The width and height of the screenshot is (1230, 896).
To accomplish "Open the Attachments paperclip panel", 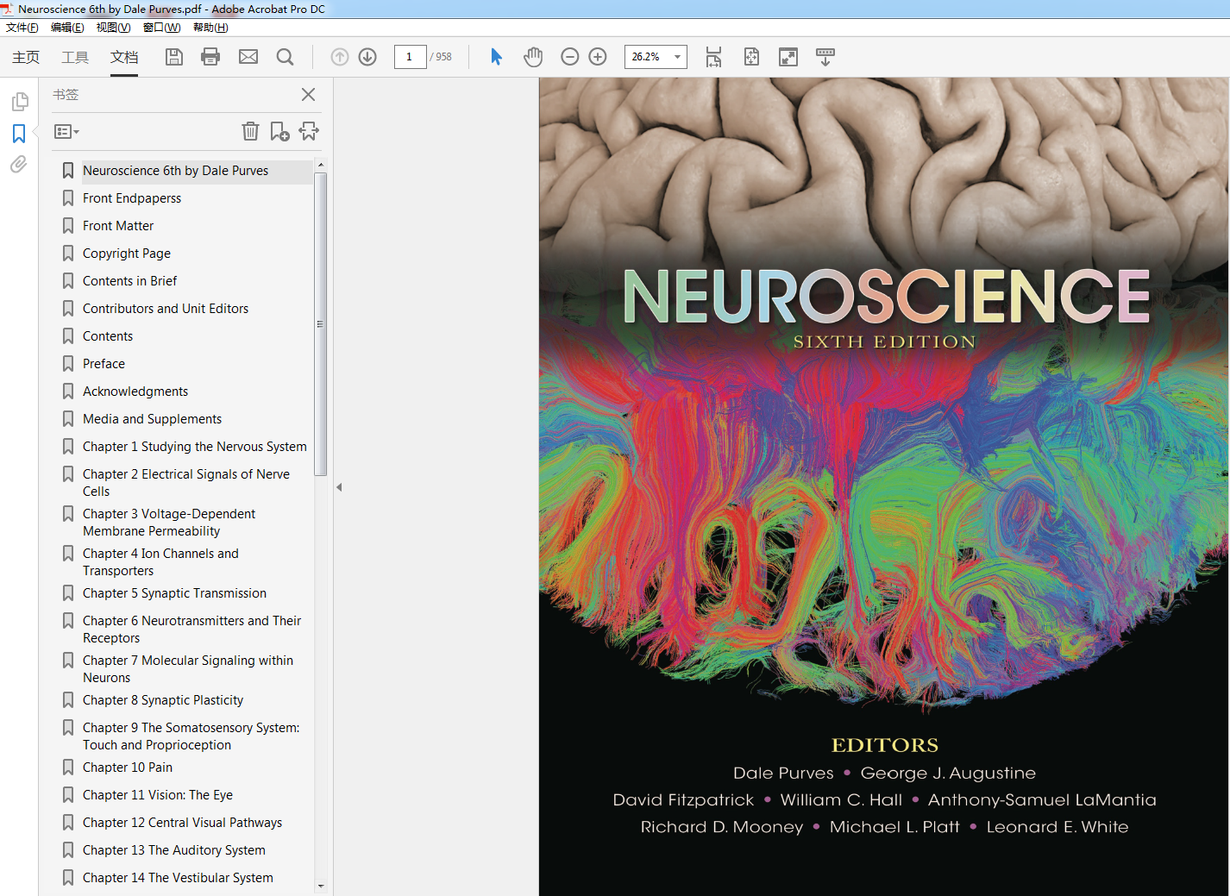I will click(x=19, y=164).
